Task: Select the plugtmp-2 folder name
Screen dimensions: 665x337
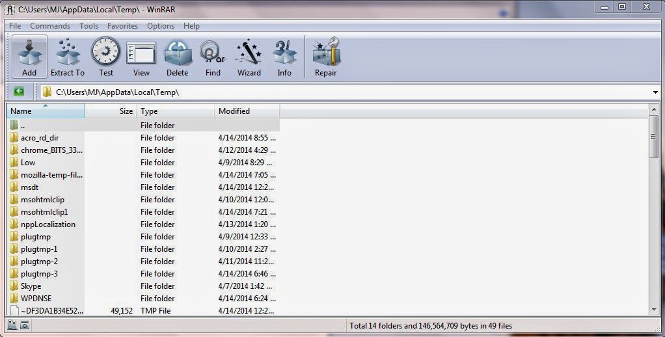Action: click(39, 262)
